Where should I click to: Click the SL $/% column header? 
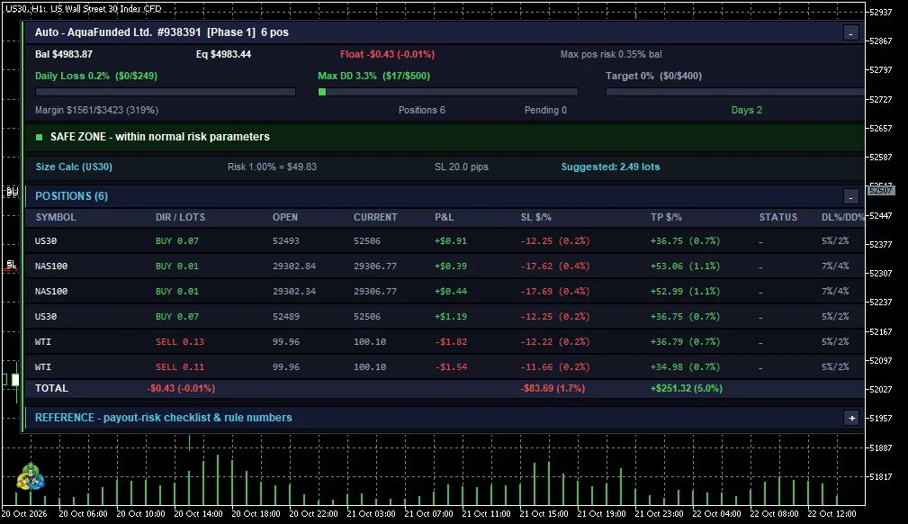coord(535,217)
